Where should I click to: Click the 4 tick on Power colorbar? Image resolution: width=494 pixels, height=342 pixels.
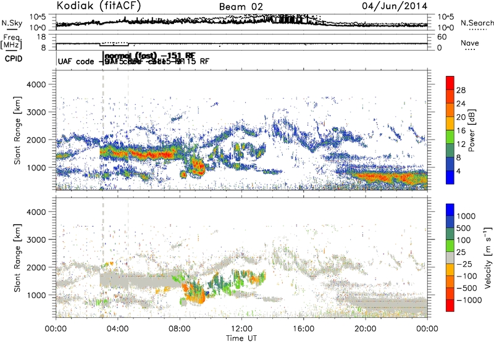(x=458, y=171)
